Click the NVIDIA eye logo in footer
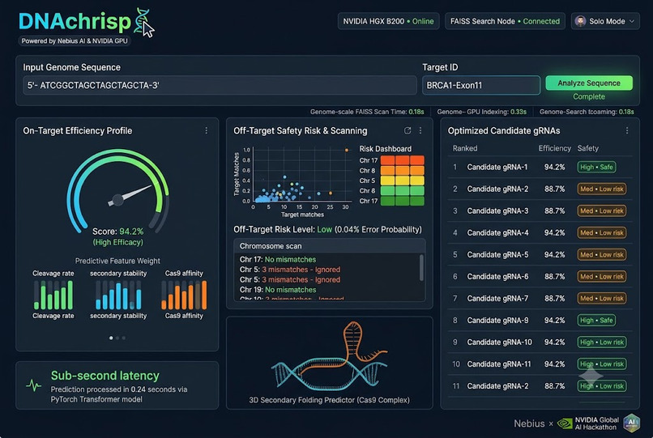653x438 pixels. point(566,424)
